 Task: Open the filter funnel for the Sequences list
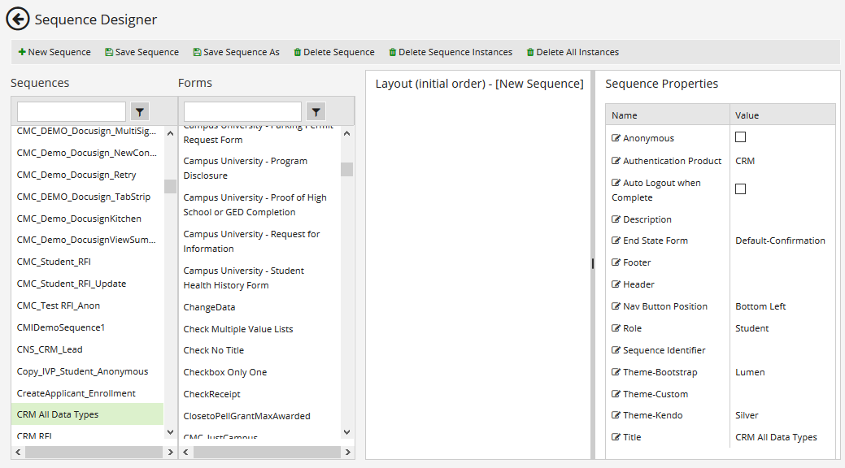[139, 110]
